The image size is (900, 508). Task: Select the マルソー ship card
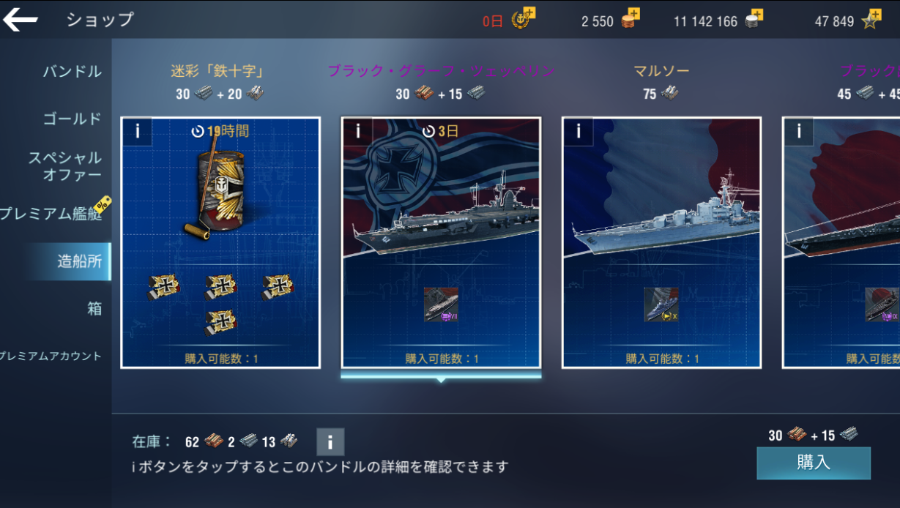tap(661, 242)
